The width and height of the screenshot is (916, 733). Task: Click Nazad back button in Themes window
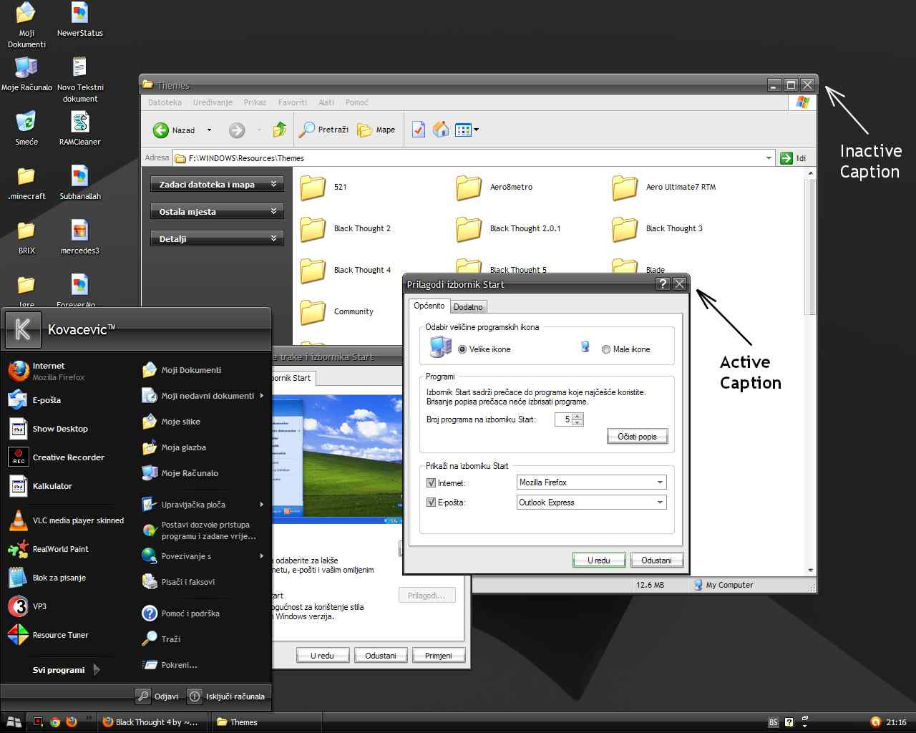(x=174, y=130)
